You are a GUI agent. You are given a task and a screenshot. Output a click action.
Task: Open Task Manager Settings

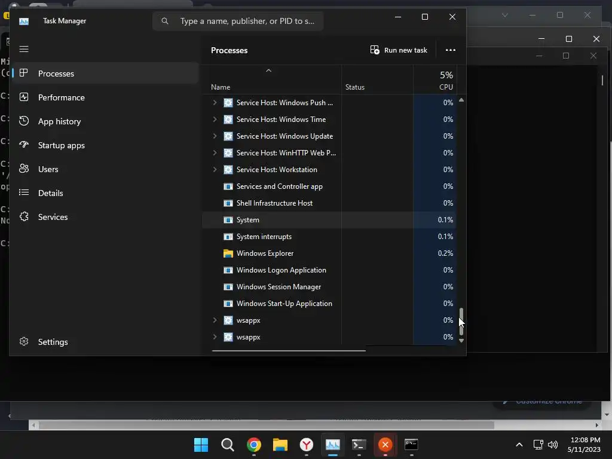pos(105,341)
